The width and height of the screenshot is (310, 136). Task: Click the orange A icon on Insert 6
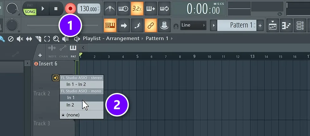click(36, 64)
